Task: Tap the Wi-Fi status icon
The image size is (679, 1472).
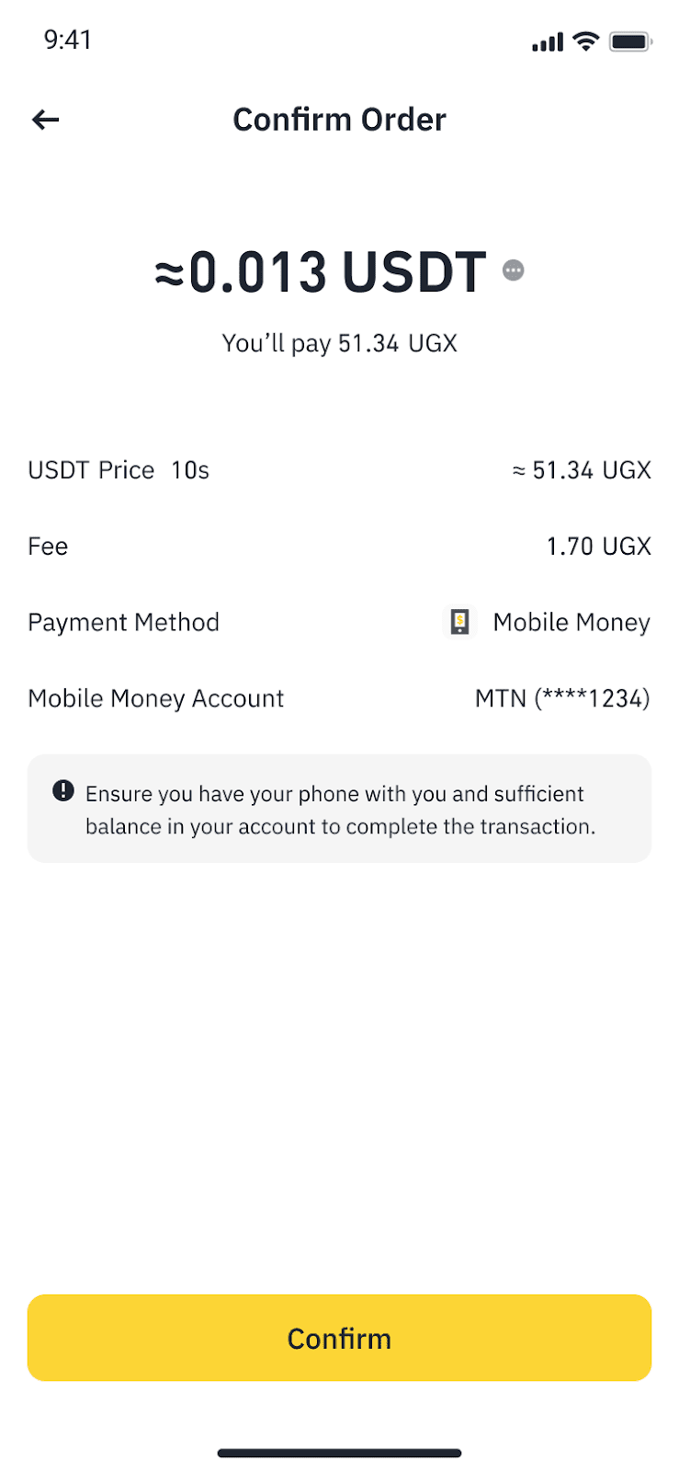Action: pyautogui.click(x=585, y=41)
